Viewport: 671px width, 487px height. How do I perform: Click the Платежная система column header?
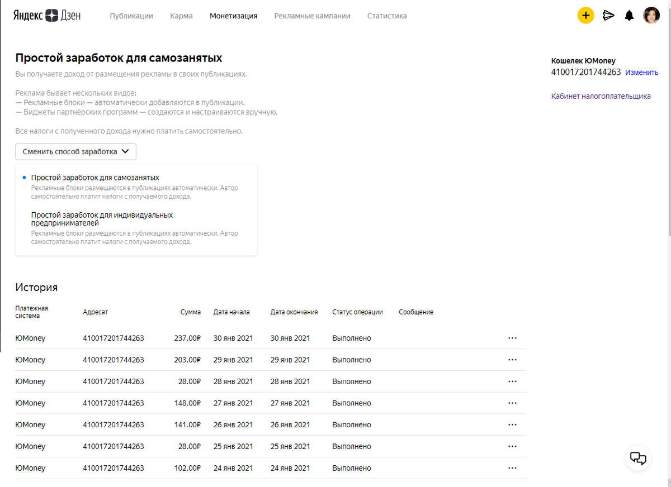pyautogui.click(x=31, y=312)
